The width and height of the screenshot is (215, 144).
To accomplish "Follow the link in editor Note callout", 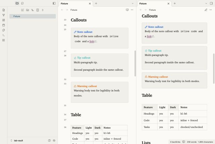I will click(92, 41).
